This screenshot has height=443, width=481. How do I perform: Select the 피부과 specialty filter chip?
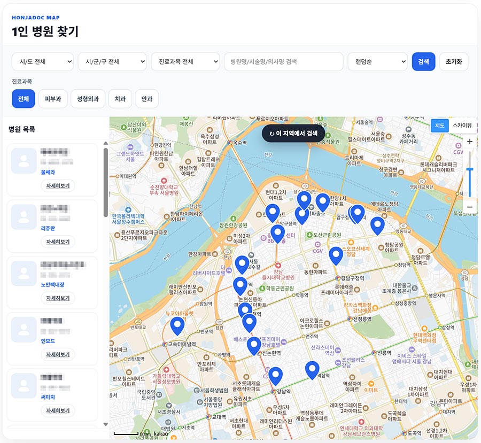[53, 99]
